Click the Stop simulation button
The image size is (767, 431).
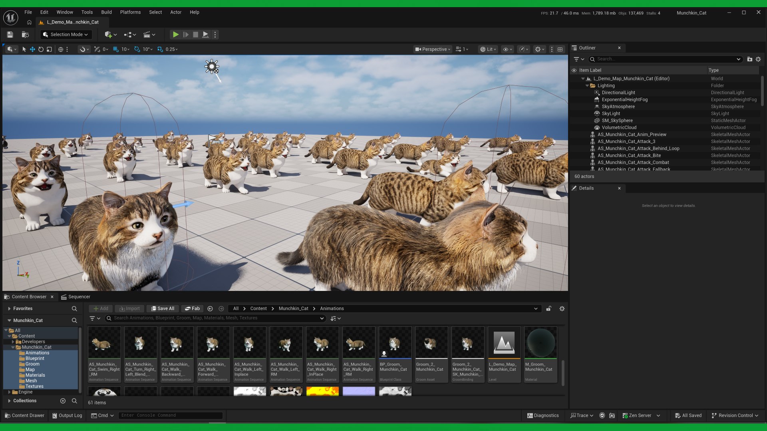click(x=195, y=35)
